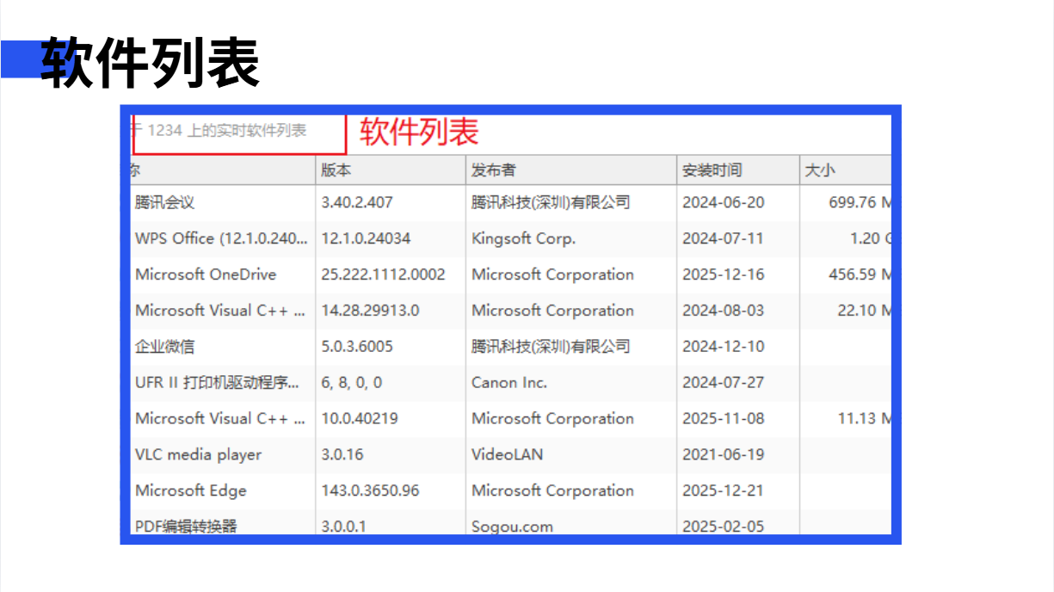
Task: Click the Kingsoft Corp. publisher cell
Action: pos(523,238)
